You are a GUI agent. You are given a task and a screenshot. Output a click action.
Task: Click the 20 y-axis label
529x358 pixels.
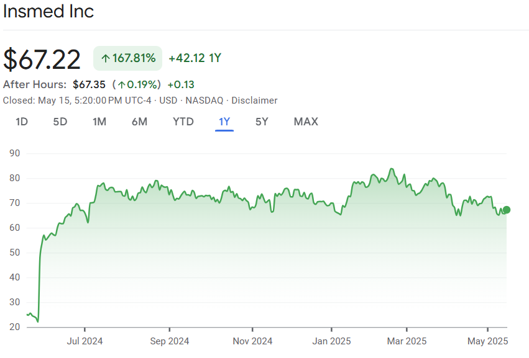(x=15, y=327)
